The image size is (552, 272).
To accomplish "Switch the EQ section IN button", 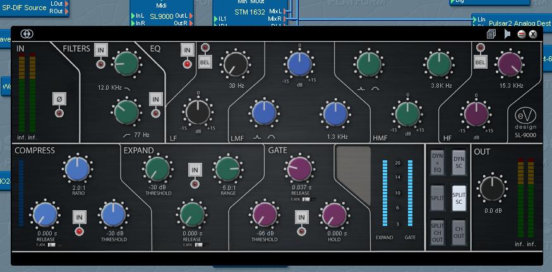I will [x=188, y=50].
